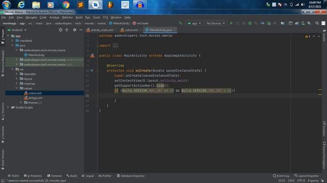Click the account avatar icon in toolbar
This screenshot has width=327, height=183.
tap(323, 23)
